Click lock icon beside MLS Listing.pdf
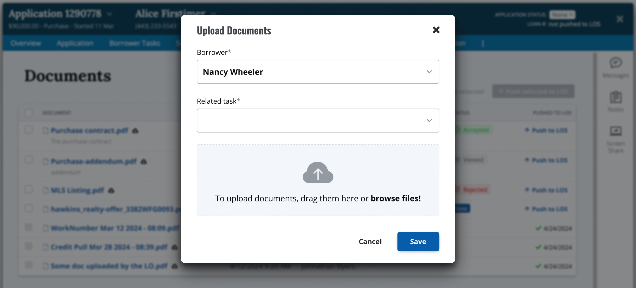The image size is (636, 288). pos(111,190)
